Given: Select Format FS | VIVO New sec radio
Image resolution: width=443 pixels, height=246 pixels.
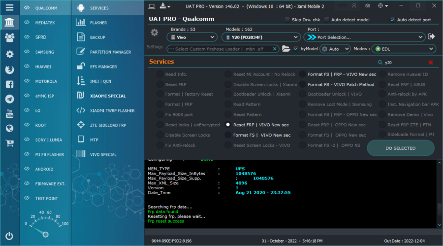Looking at the screenshot, I should coord(228,135).
